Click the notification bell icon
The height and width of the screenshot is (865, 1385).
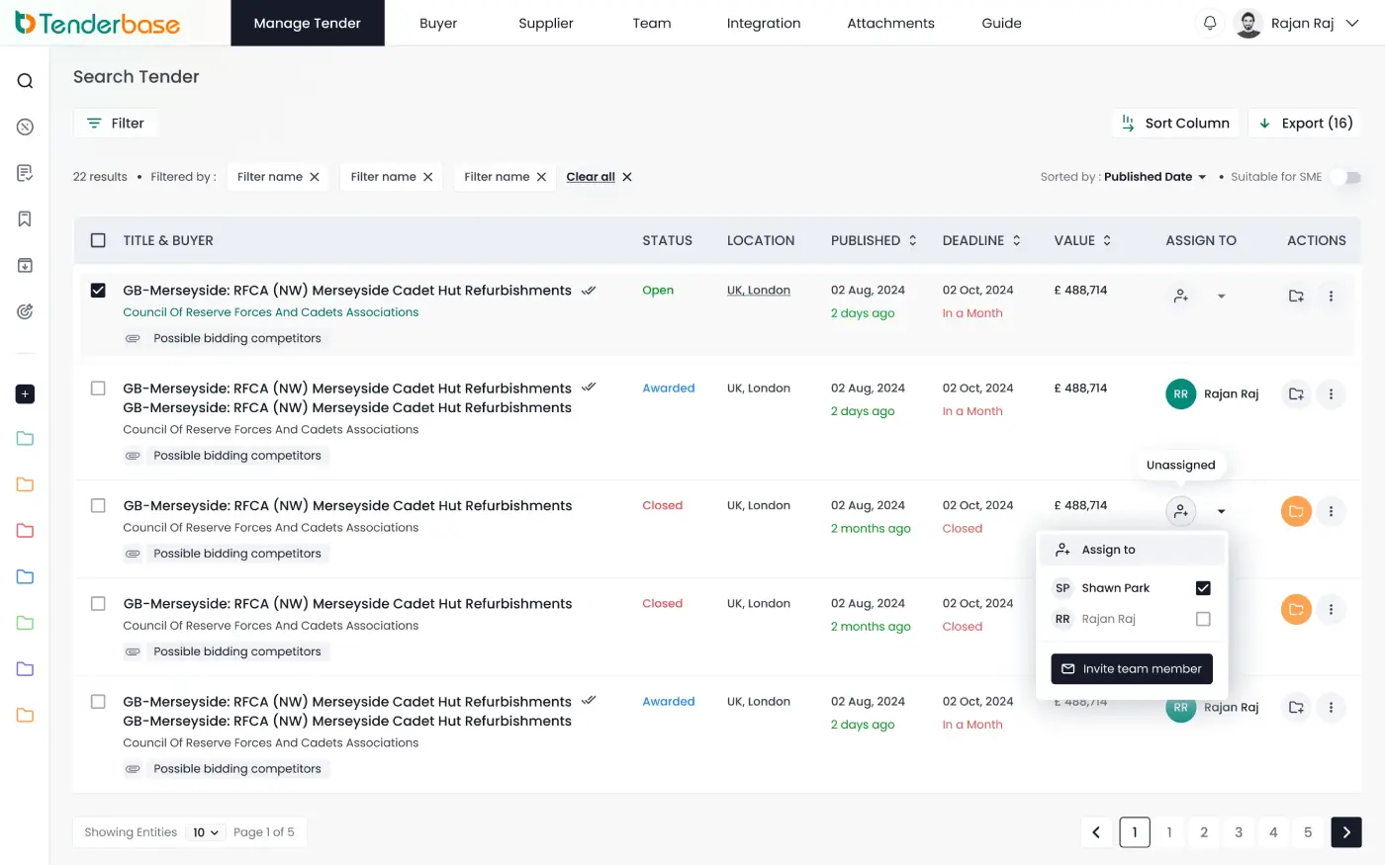[1210, 23]
